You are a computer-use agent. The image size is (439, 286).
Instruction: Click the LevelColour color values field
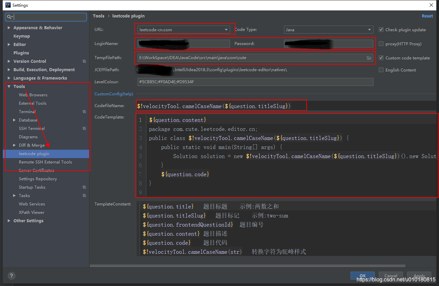[255, 82]
